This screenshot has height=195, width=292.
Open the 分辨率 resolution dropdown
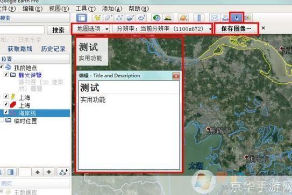click(x=162, y=28)
